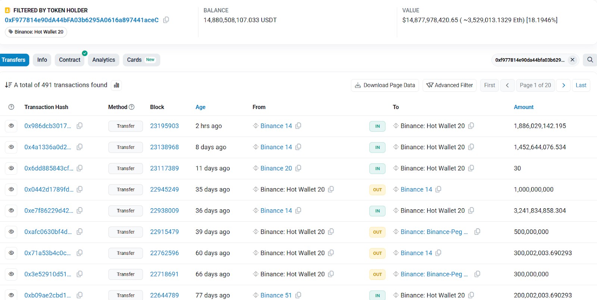597x300 pixels.
Task: Copy transaction hash 0xe7f86229d42
Action: click(x=79, y=210)
